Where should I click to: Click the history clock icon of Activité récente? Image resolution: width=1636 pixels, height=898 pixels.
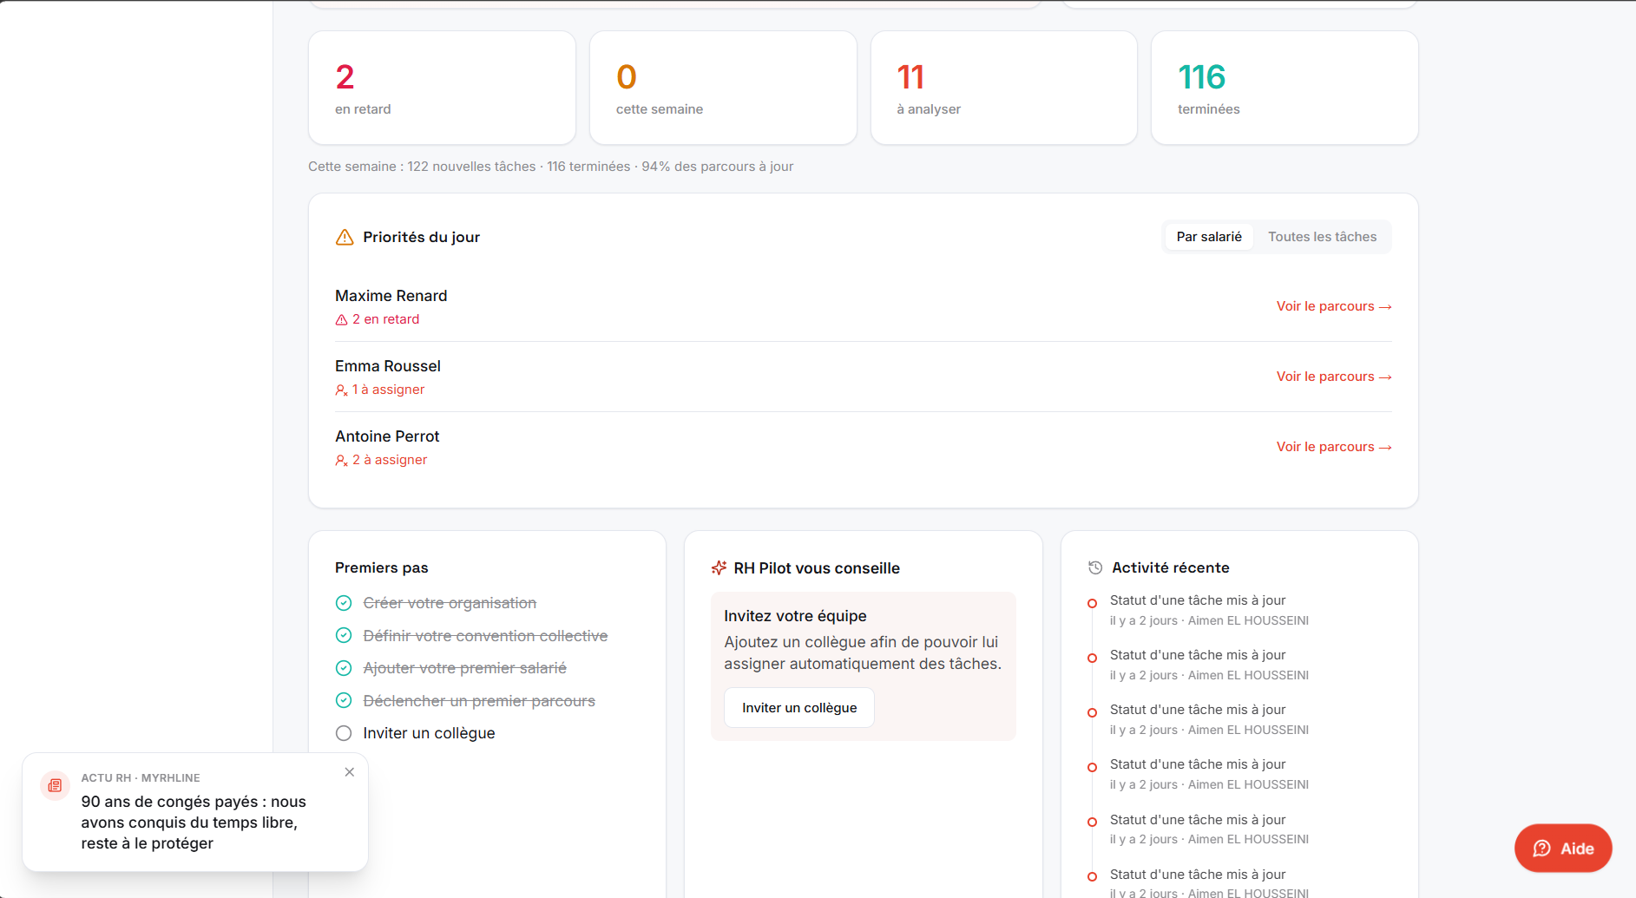[x=1095, y=568]
